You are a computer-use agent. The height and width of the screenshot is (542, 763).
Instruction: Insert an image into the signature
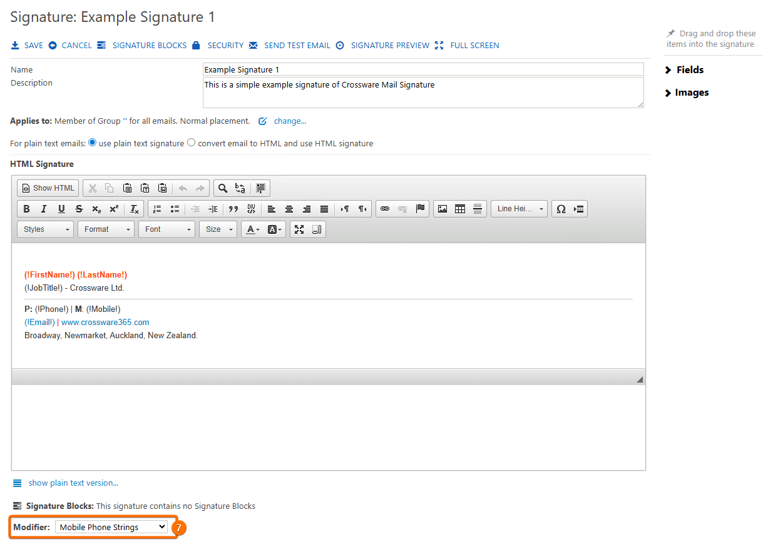443,209
